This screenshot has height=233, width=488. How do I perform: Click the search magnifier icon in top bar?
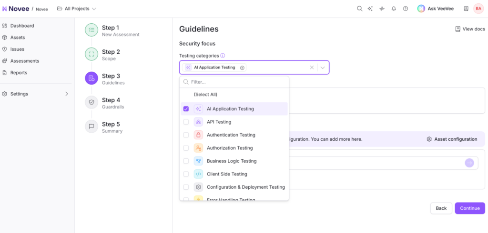pos(360,9)
